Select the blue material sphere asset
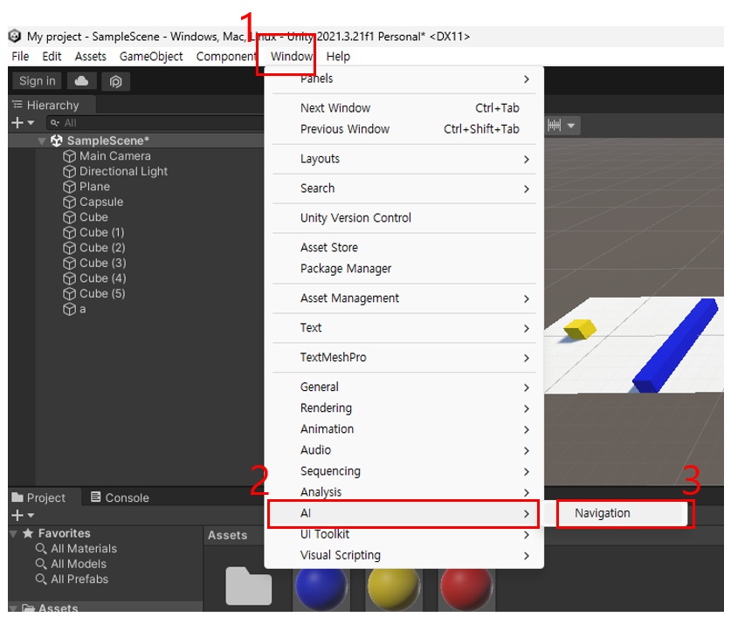Viewport: 731px width, 617px height. click(x=321, y=588)
